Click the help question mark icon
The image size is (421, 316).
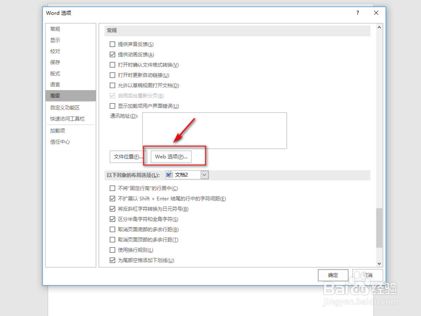357,13
